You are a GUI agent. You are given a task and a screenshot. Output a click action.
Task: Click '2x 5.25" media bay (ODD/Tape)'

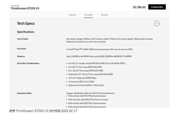(82, 78)
